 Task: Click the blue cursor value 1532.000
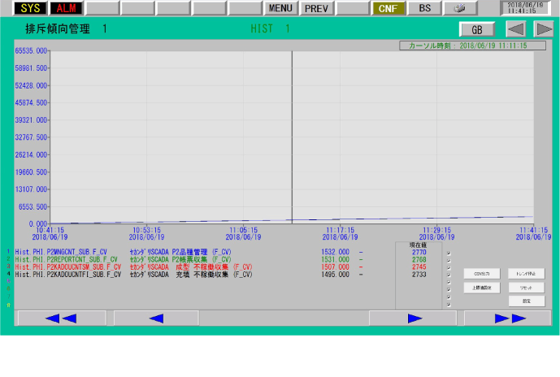[335, 252]
